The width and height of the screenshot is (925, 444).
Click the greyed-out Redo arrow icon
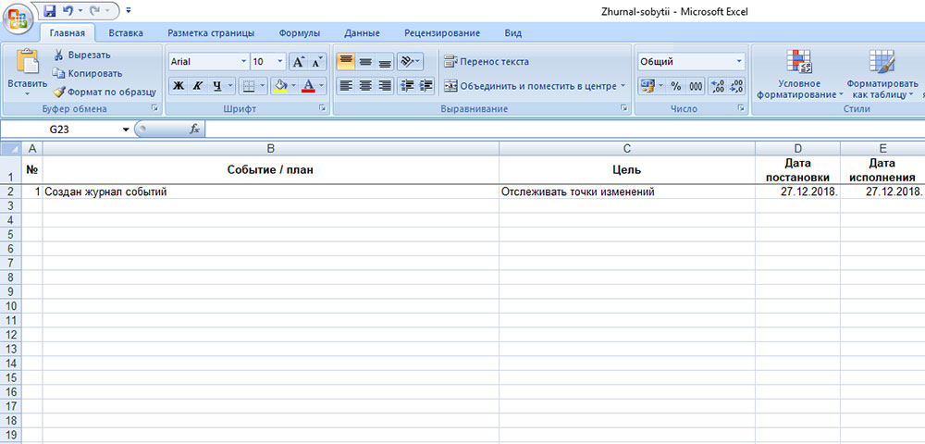92,10
